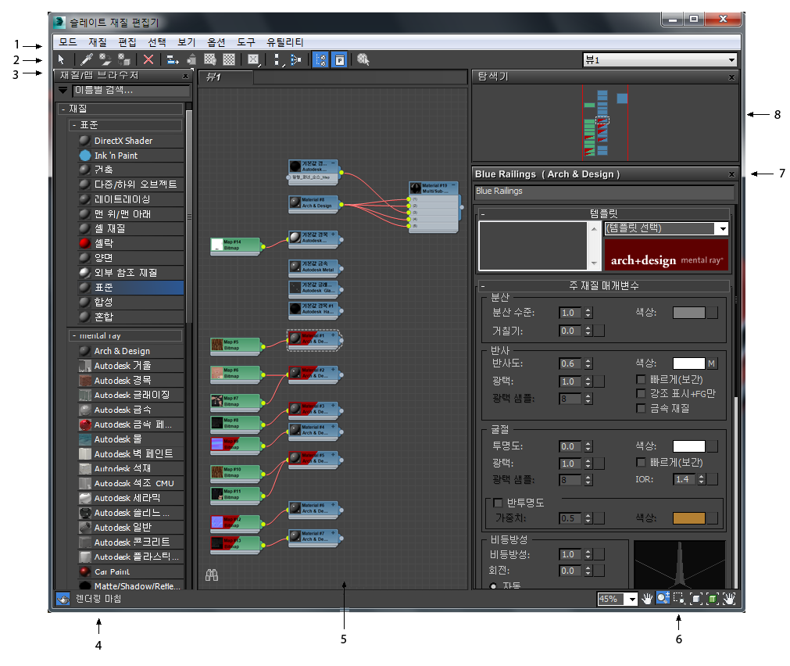Close the 재질/맵 브라우저 panel
790x666 pixels.
pos(185,76)
